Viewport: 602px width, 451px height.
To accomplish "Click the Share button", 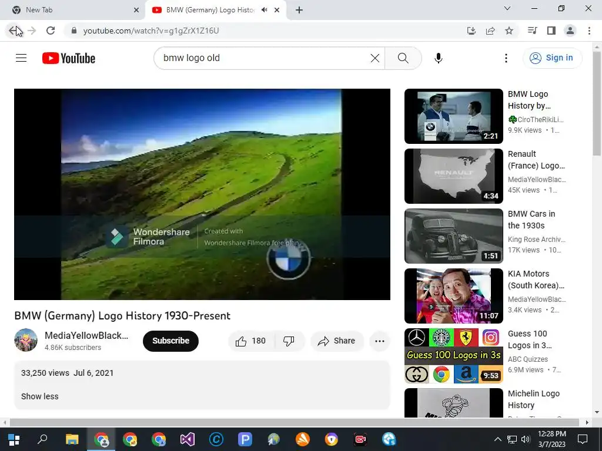I will [x=337, y=341].
